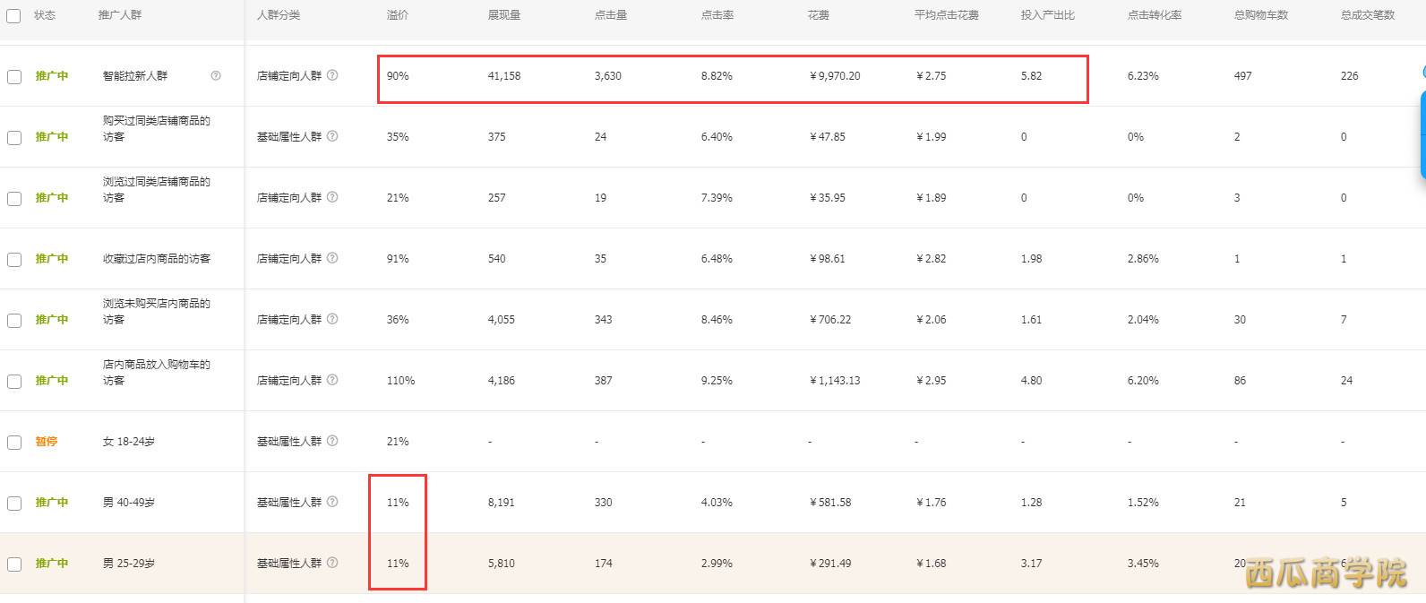Viewport: 1426px width, 603px height.
Task: Click the 91% premium value
Action: [x=398, y=259]
